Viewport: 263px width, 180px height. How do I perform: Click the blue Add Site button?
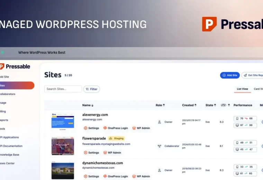click(230, 75)
